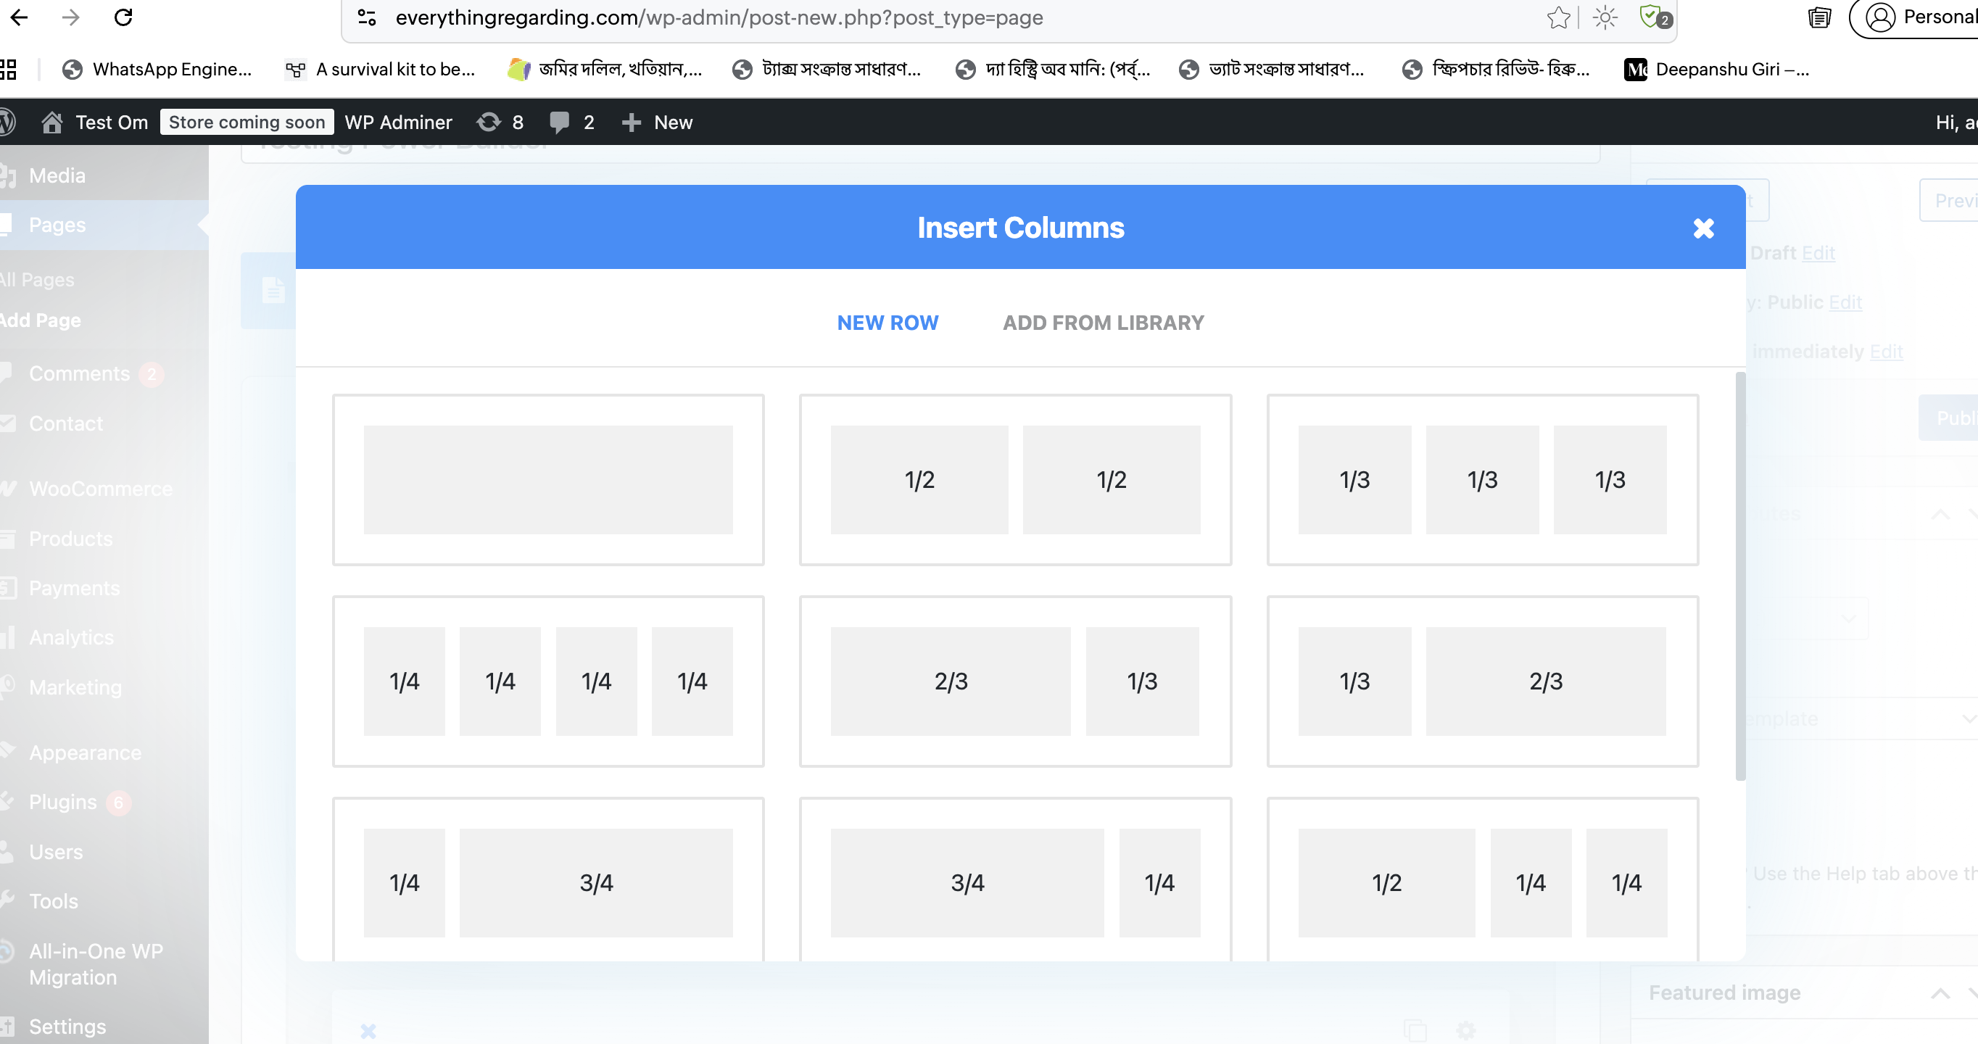Bookmark page with star icon
The height and width of the screenshot is (1044, 1978).
tap(1558, 17)
